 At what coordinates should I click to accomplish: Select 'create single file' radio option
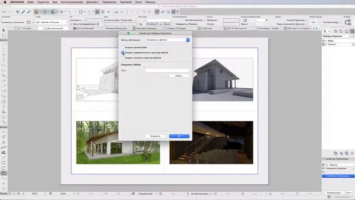123,47
